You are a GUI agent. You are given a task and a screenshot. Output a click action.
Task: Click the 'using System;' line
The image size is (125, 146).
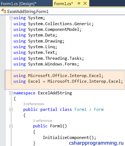pyautogui.click(x=29, y=18)
